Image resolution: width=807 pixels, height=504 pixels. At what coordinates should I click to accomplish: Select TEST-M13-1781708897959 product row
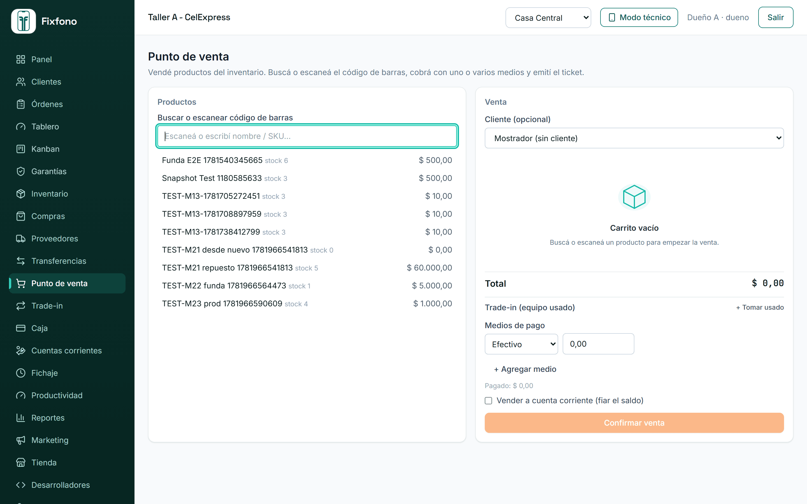click(307, 214)
